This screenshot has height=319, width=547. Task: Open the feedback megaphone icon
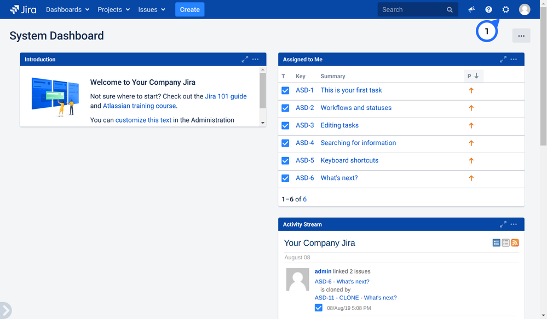(x=471, y=9)
